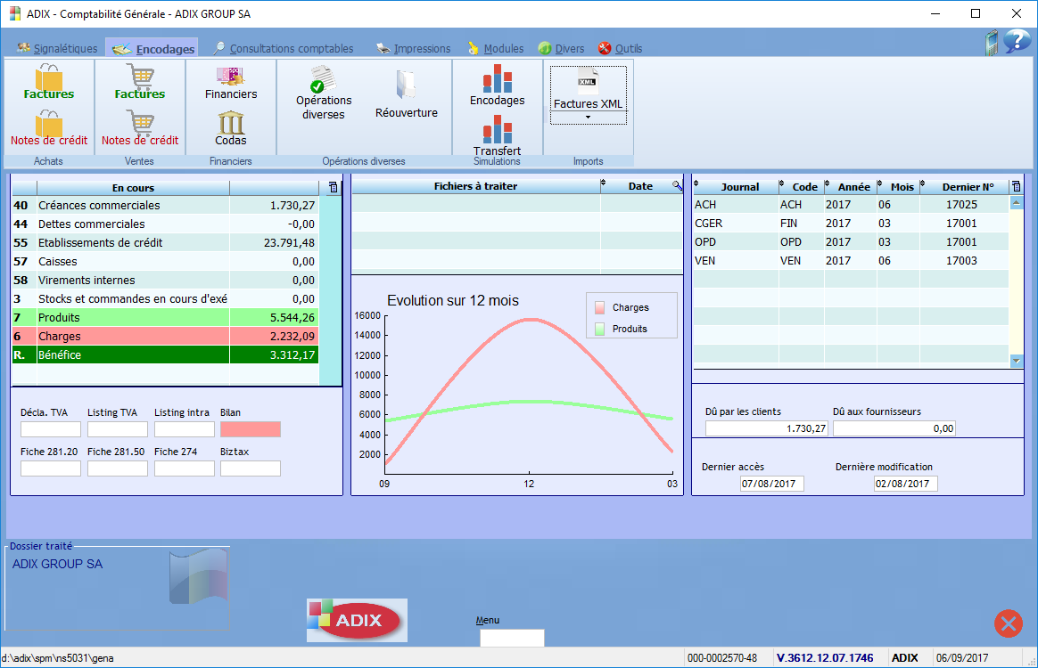The image size is (1038, 668).
Task: Click the Journal table settings icon
Action: pyautogui.click(x=1017, y=186)
